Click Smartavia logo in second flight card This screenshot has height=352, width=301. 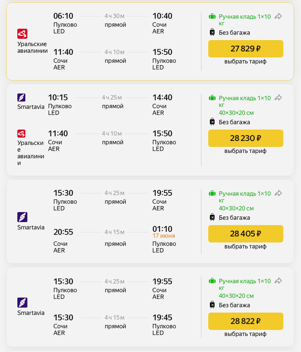tap(21, 98)
